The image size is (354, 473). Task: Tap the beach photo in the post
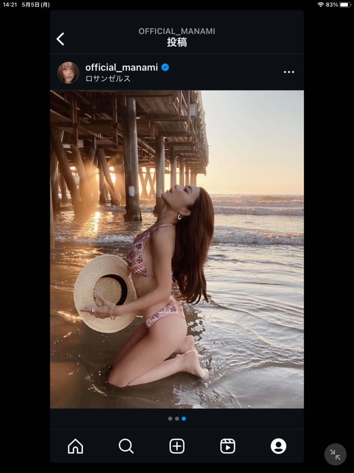pos(177,249)
